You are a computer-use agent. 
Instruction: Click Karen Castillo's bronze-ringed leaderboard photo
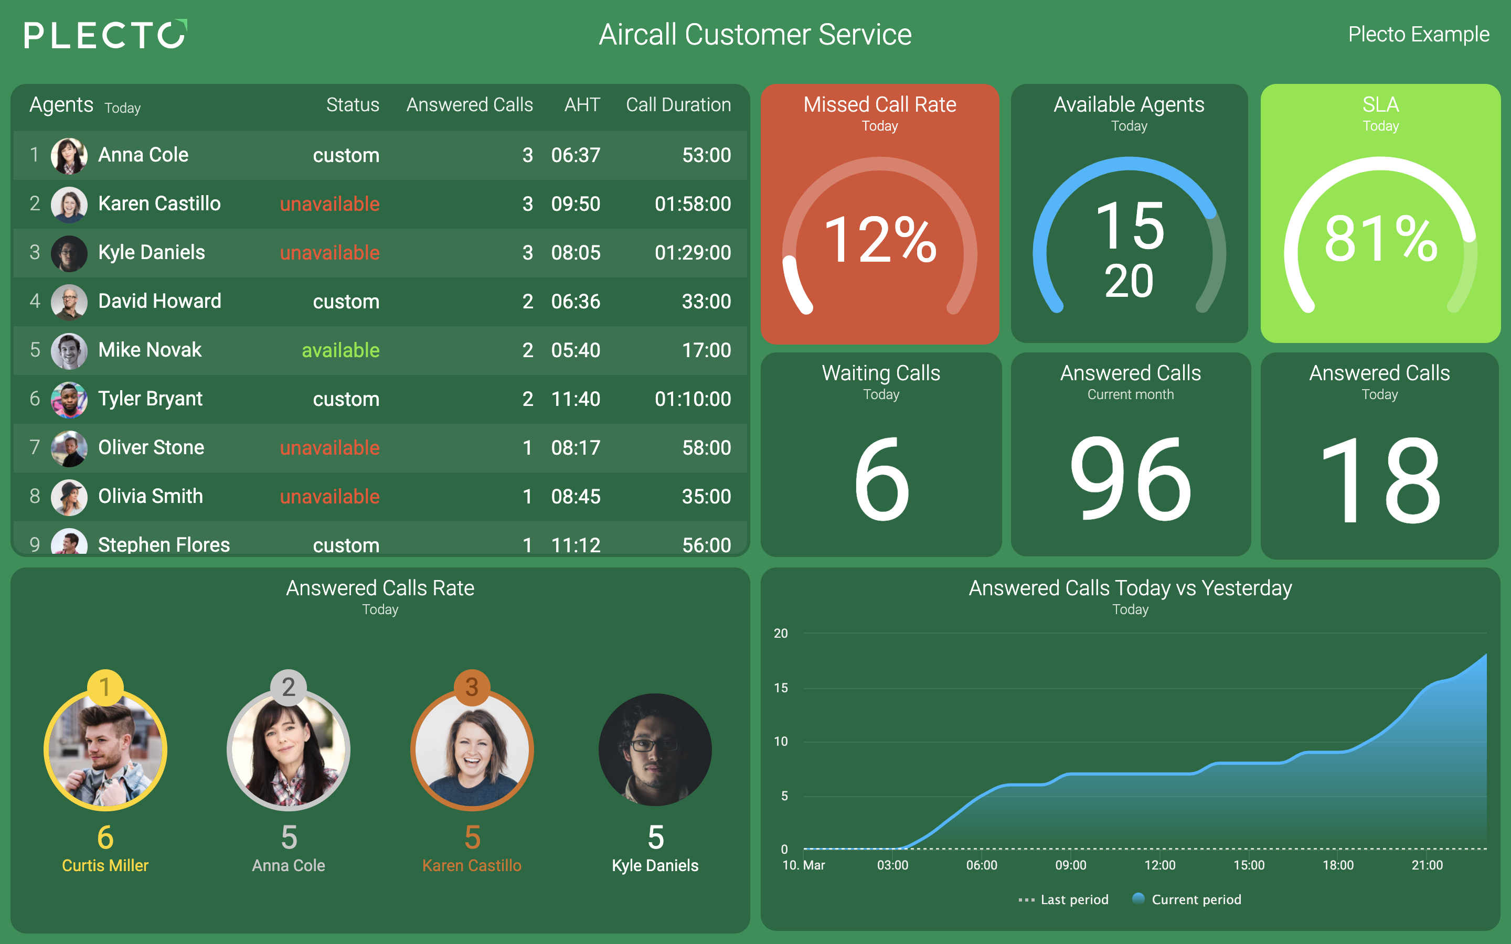472,749
